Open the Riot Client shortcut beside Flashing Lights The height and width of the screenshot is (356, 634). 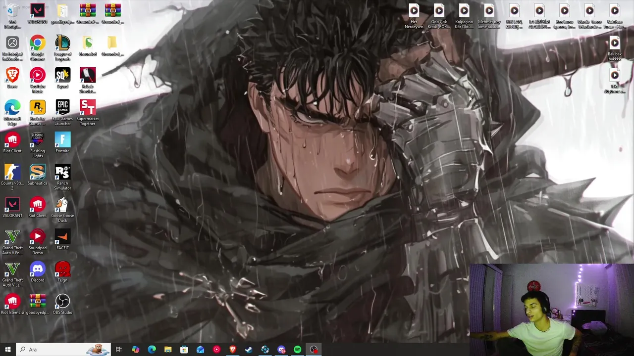click(x=12, y=143)
